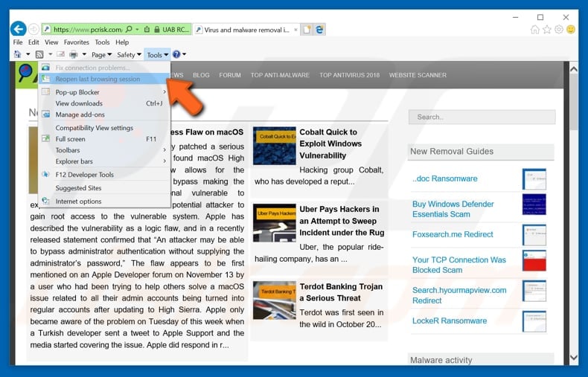Open the Settings gear icon
Screen dimensions: 588x377
click(x=559, y=29)
